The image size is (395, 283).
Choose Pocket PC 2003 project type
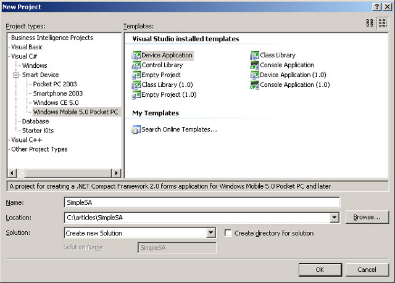[55, 84]
